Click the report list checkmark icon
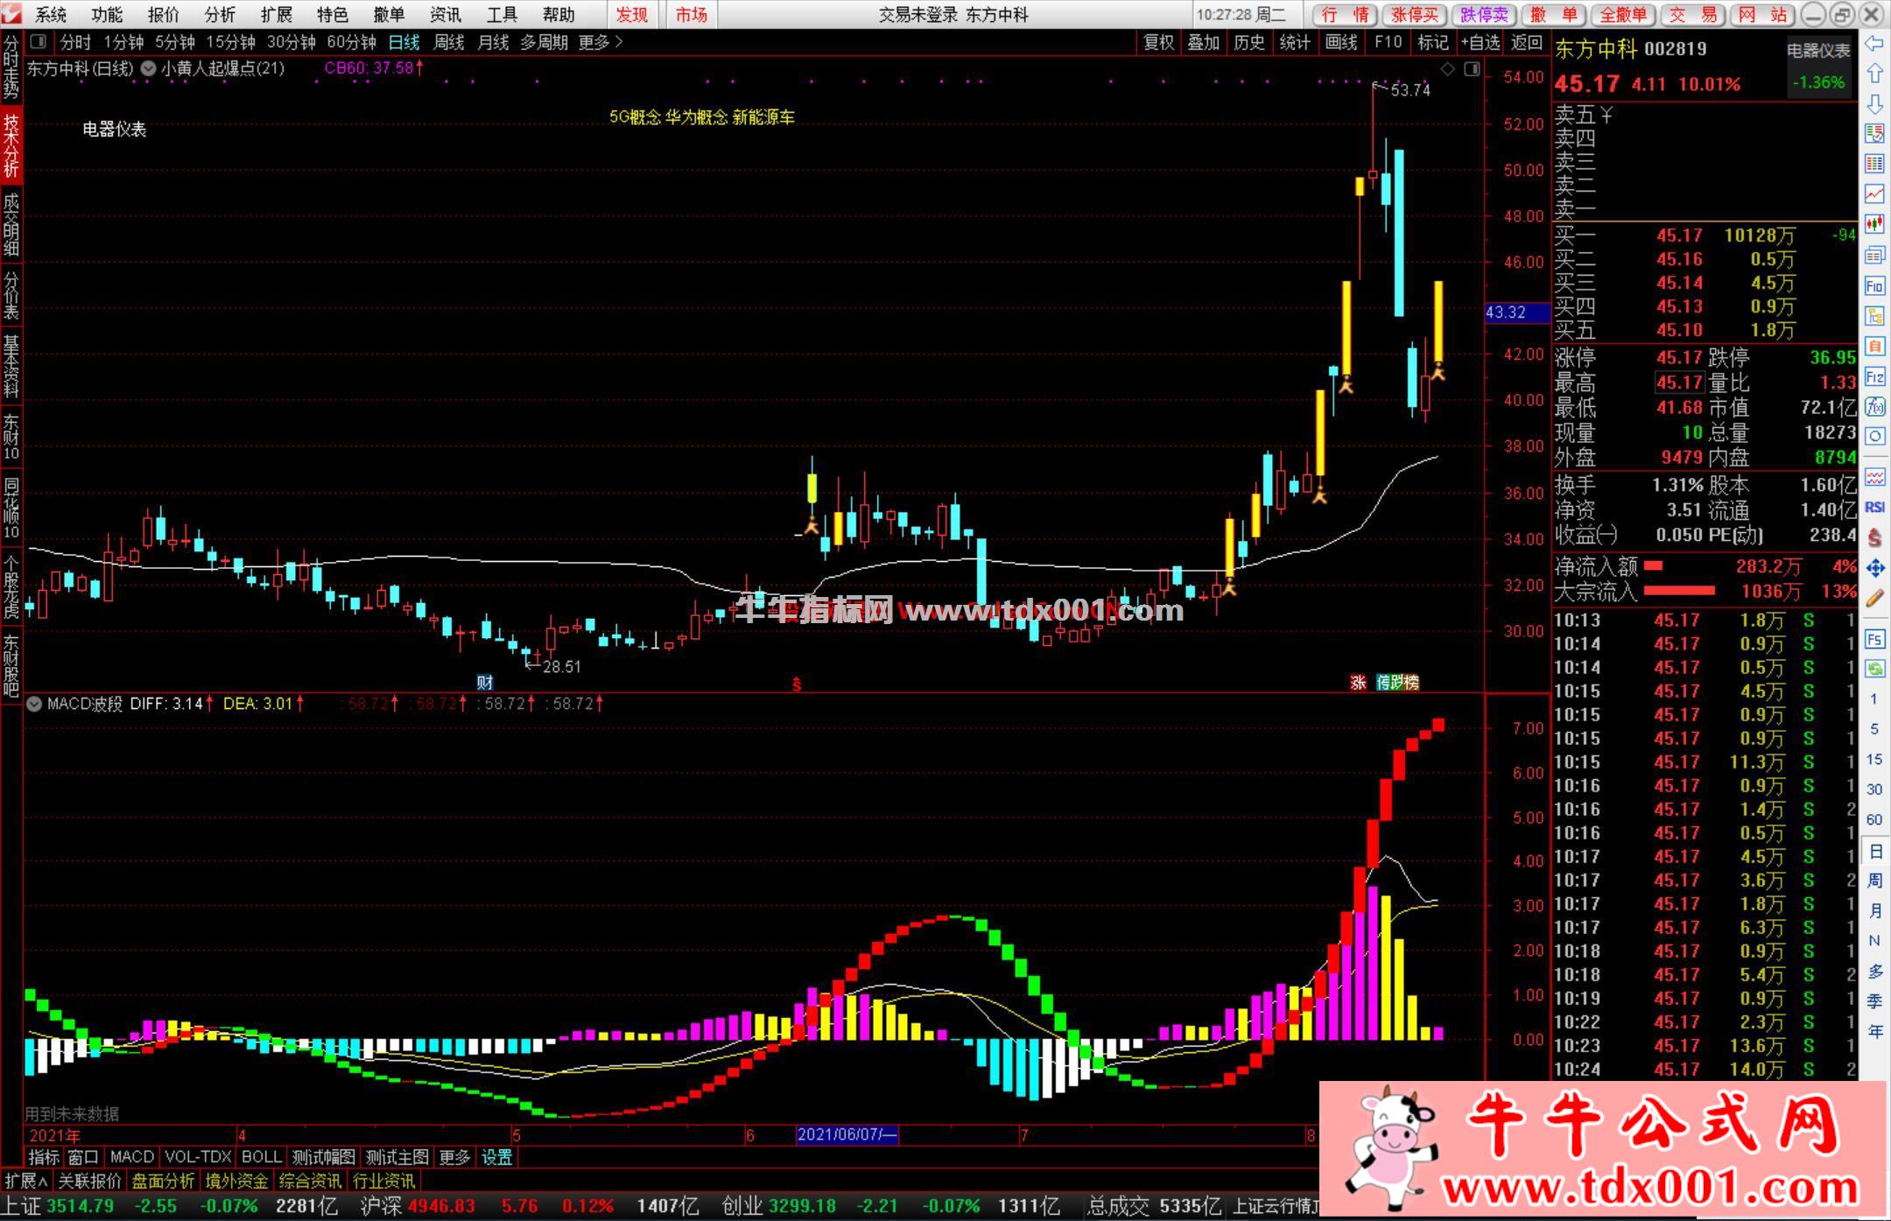The image size is (1891, 1221). [1874, 134]
